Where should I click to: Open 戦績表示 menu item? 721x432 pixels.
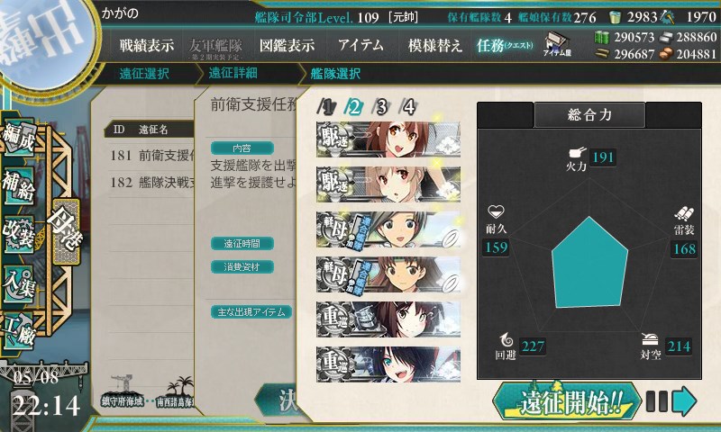(147, 45)
